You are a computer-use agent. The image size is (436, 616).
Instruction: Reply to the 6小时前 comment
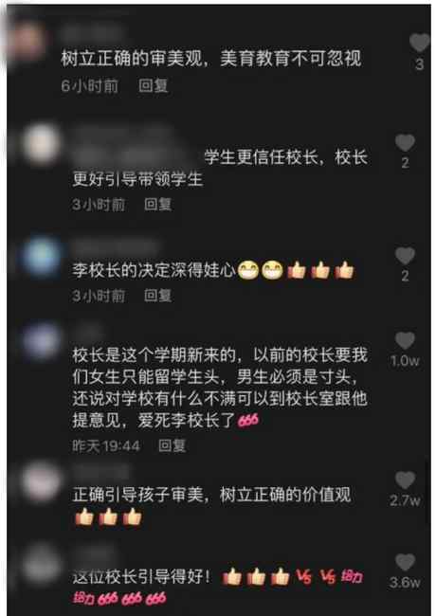coord(154,85)
